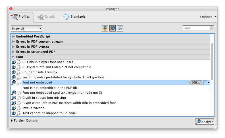This screenshot has height=138, width=225.
Task: Open the Show all dropdown
Action: tap(26, 28)
